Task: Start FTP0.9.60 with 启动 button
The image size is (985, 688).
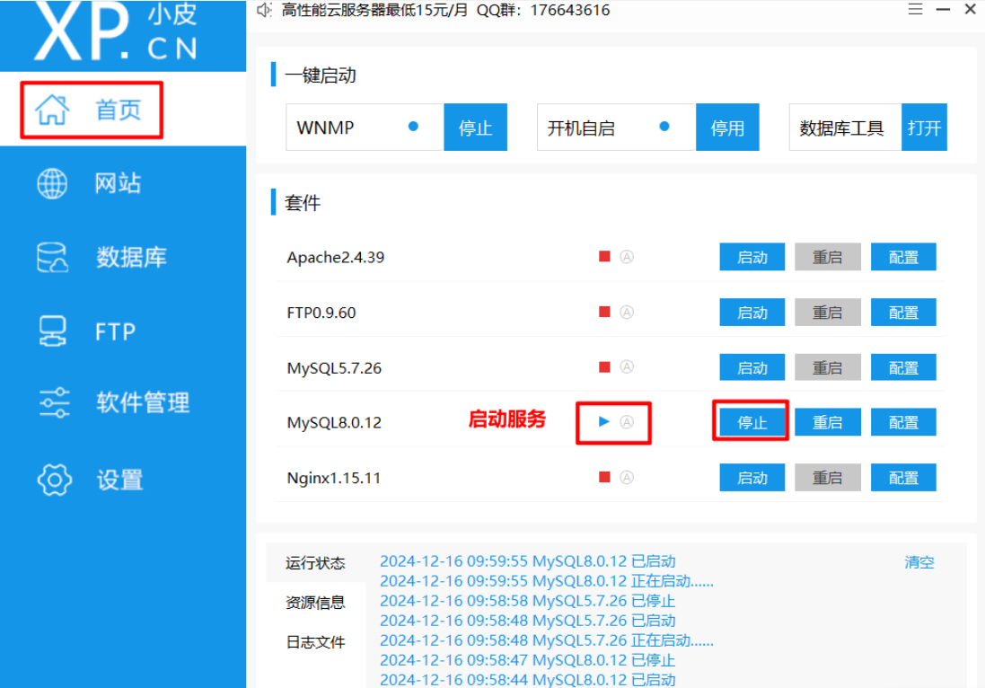Action: pyautogui.click(x=752, y=313)
